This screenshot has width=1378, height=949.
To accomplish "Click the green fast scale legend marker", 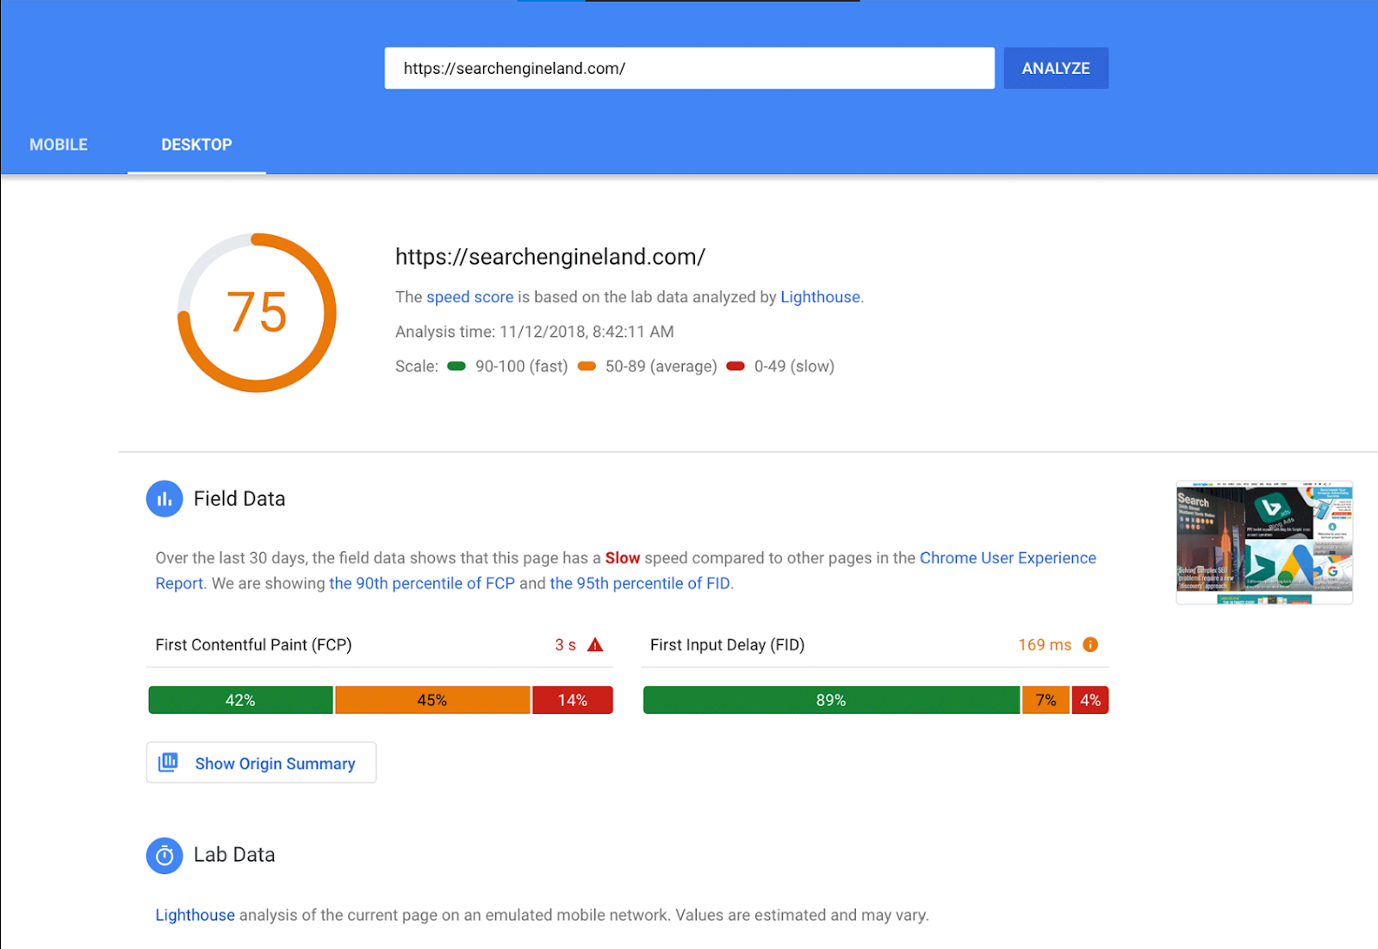I will click(x=456, y=366).
